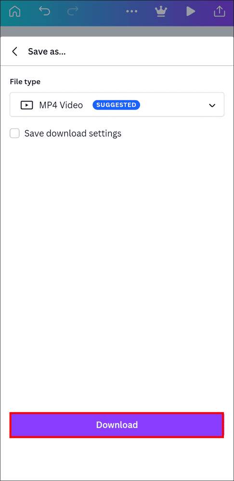Preview the design with the play icon

[191, 12]
